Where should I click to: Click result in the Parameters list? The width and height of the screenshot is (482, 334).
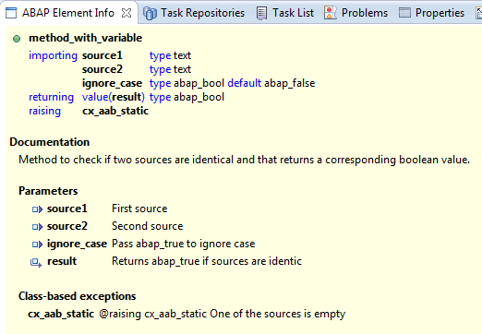point(62,261)
